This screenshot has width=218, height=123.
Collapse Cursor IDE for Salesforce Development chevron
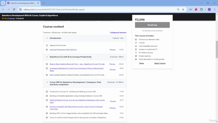tap(47, 82)
